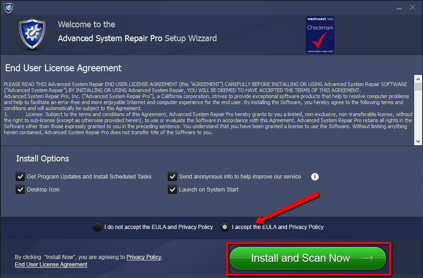Click the arrow icon on Install button
The width and height of the screenshot is (423, 278).
click(368, 259)
